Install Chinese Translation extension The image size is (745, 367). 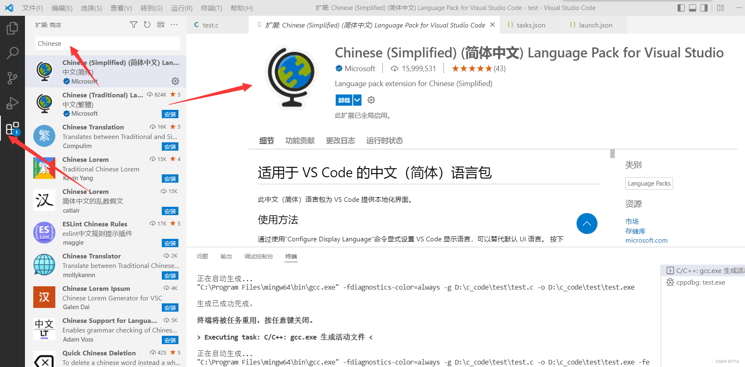click(x=170, y=147)
